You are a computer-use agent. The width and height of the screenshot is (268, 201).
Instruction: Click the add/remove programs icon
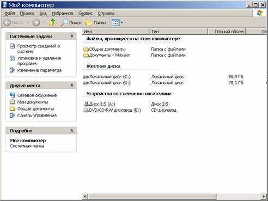click(13, 58)
